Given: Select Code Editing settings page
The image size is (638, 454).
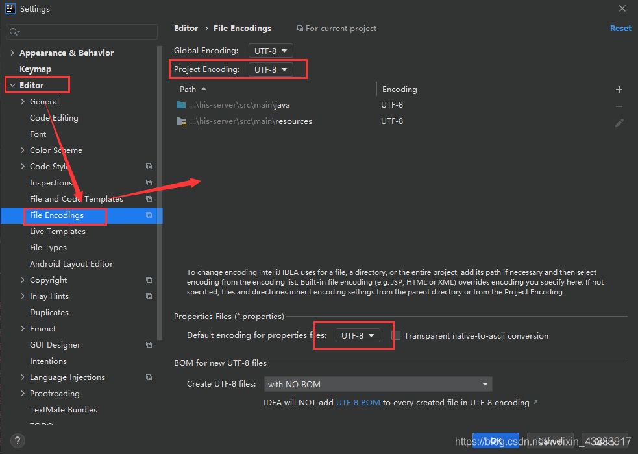Looking at the screenshot, I should (x=54, y=118).
